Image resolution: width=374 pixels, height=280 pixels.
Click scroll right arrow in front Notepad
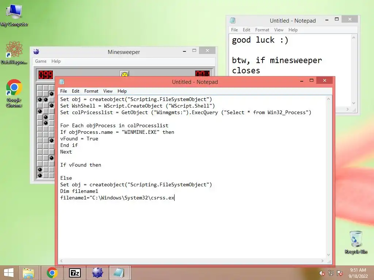pos(323,261)
